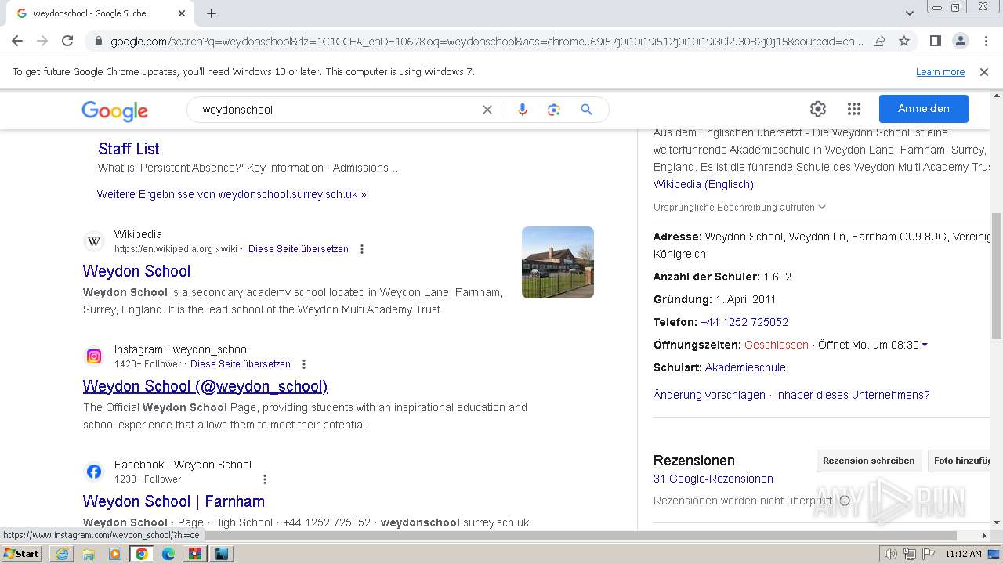Open Windows Start menu
Screen dimensions: 1003x564
(x=21, y=554)
